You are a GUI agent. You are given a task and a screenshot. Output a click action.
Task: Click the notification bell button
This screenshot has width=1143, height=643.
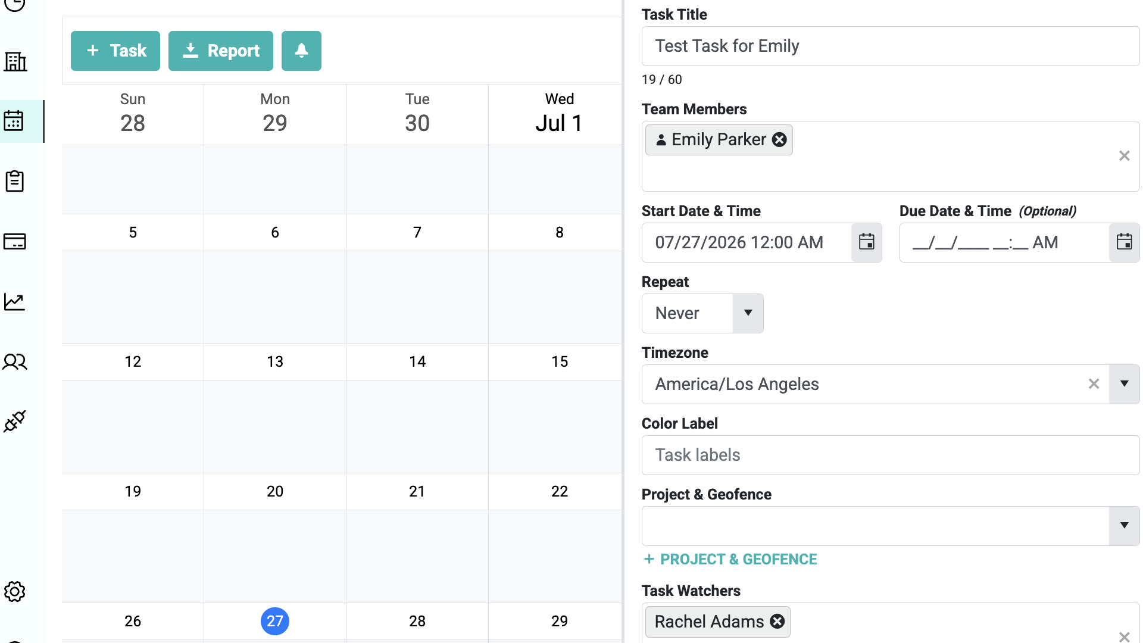pos(301,51)
